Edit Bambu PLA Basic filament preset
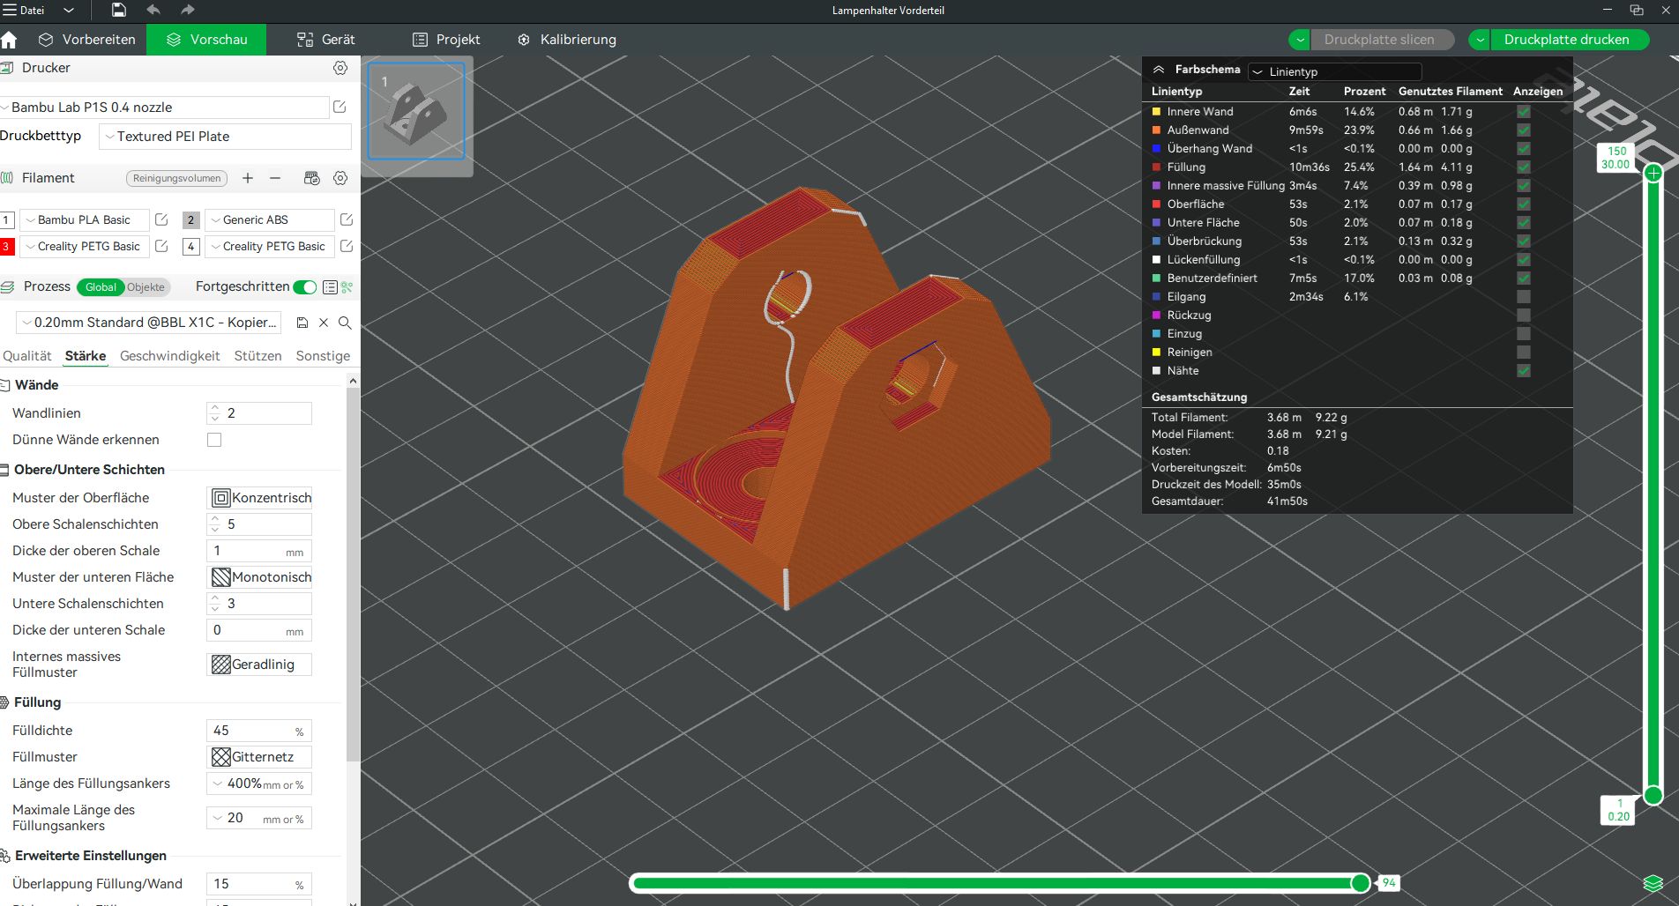 click(161, 219)
